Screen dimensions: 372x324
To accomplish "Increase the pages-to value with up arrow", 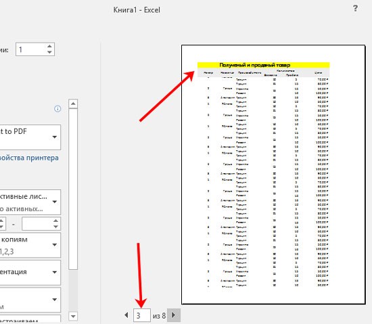I will click(x=55, y=221).
